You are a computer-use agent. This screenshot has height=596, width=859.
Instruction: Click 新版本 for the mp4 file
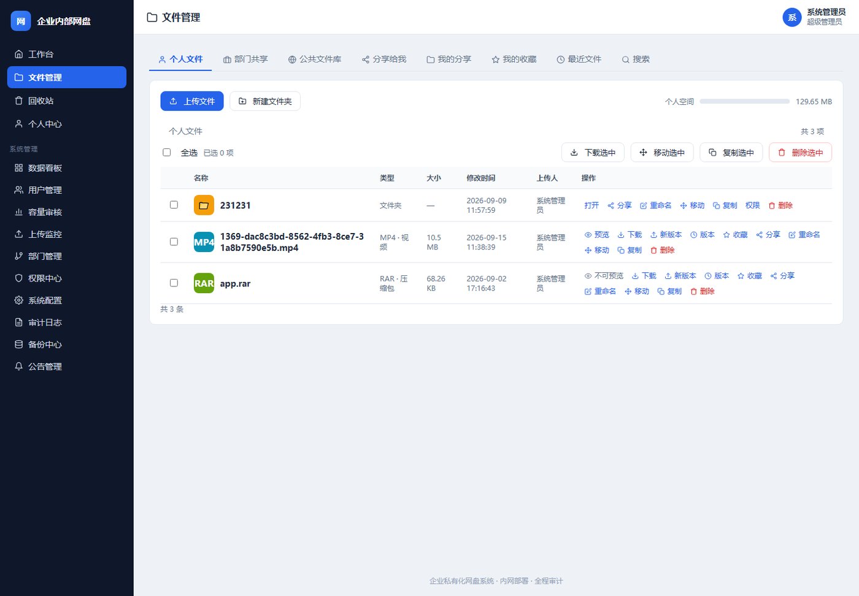tap(666, 235)
